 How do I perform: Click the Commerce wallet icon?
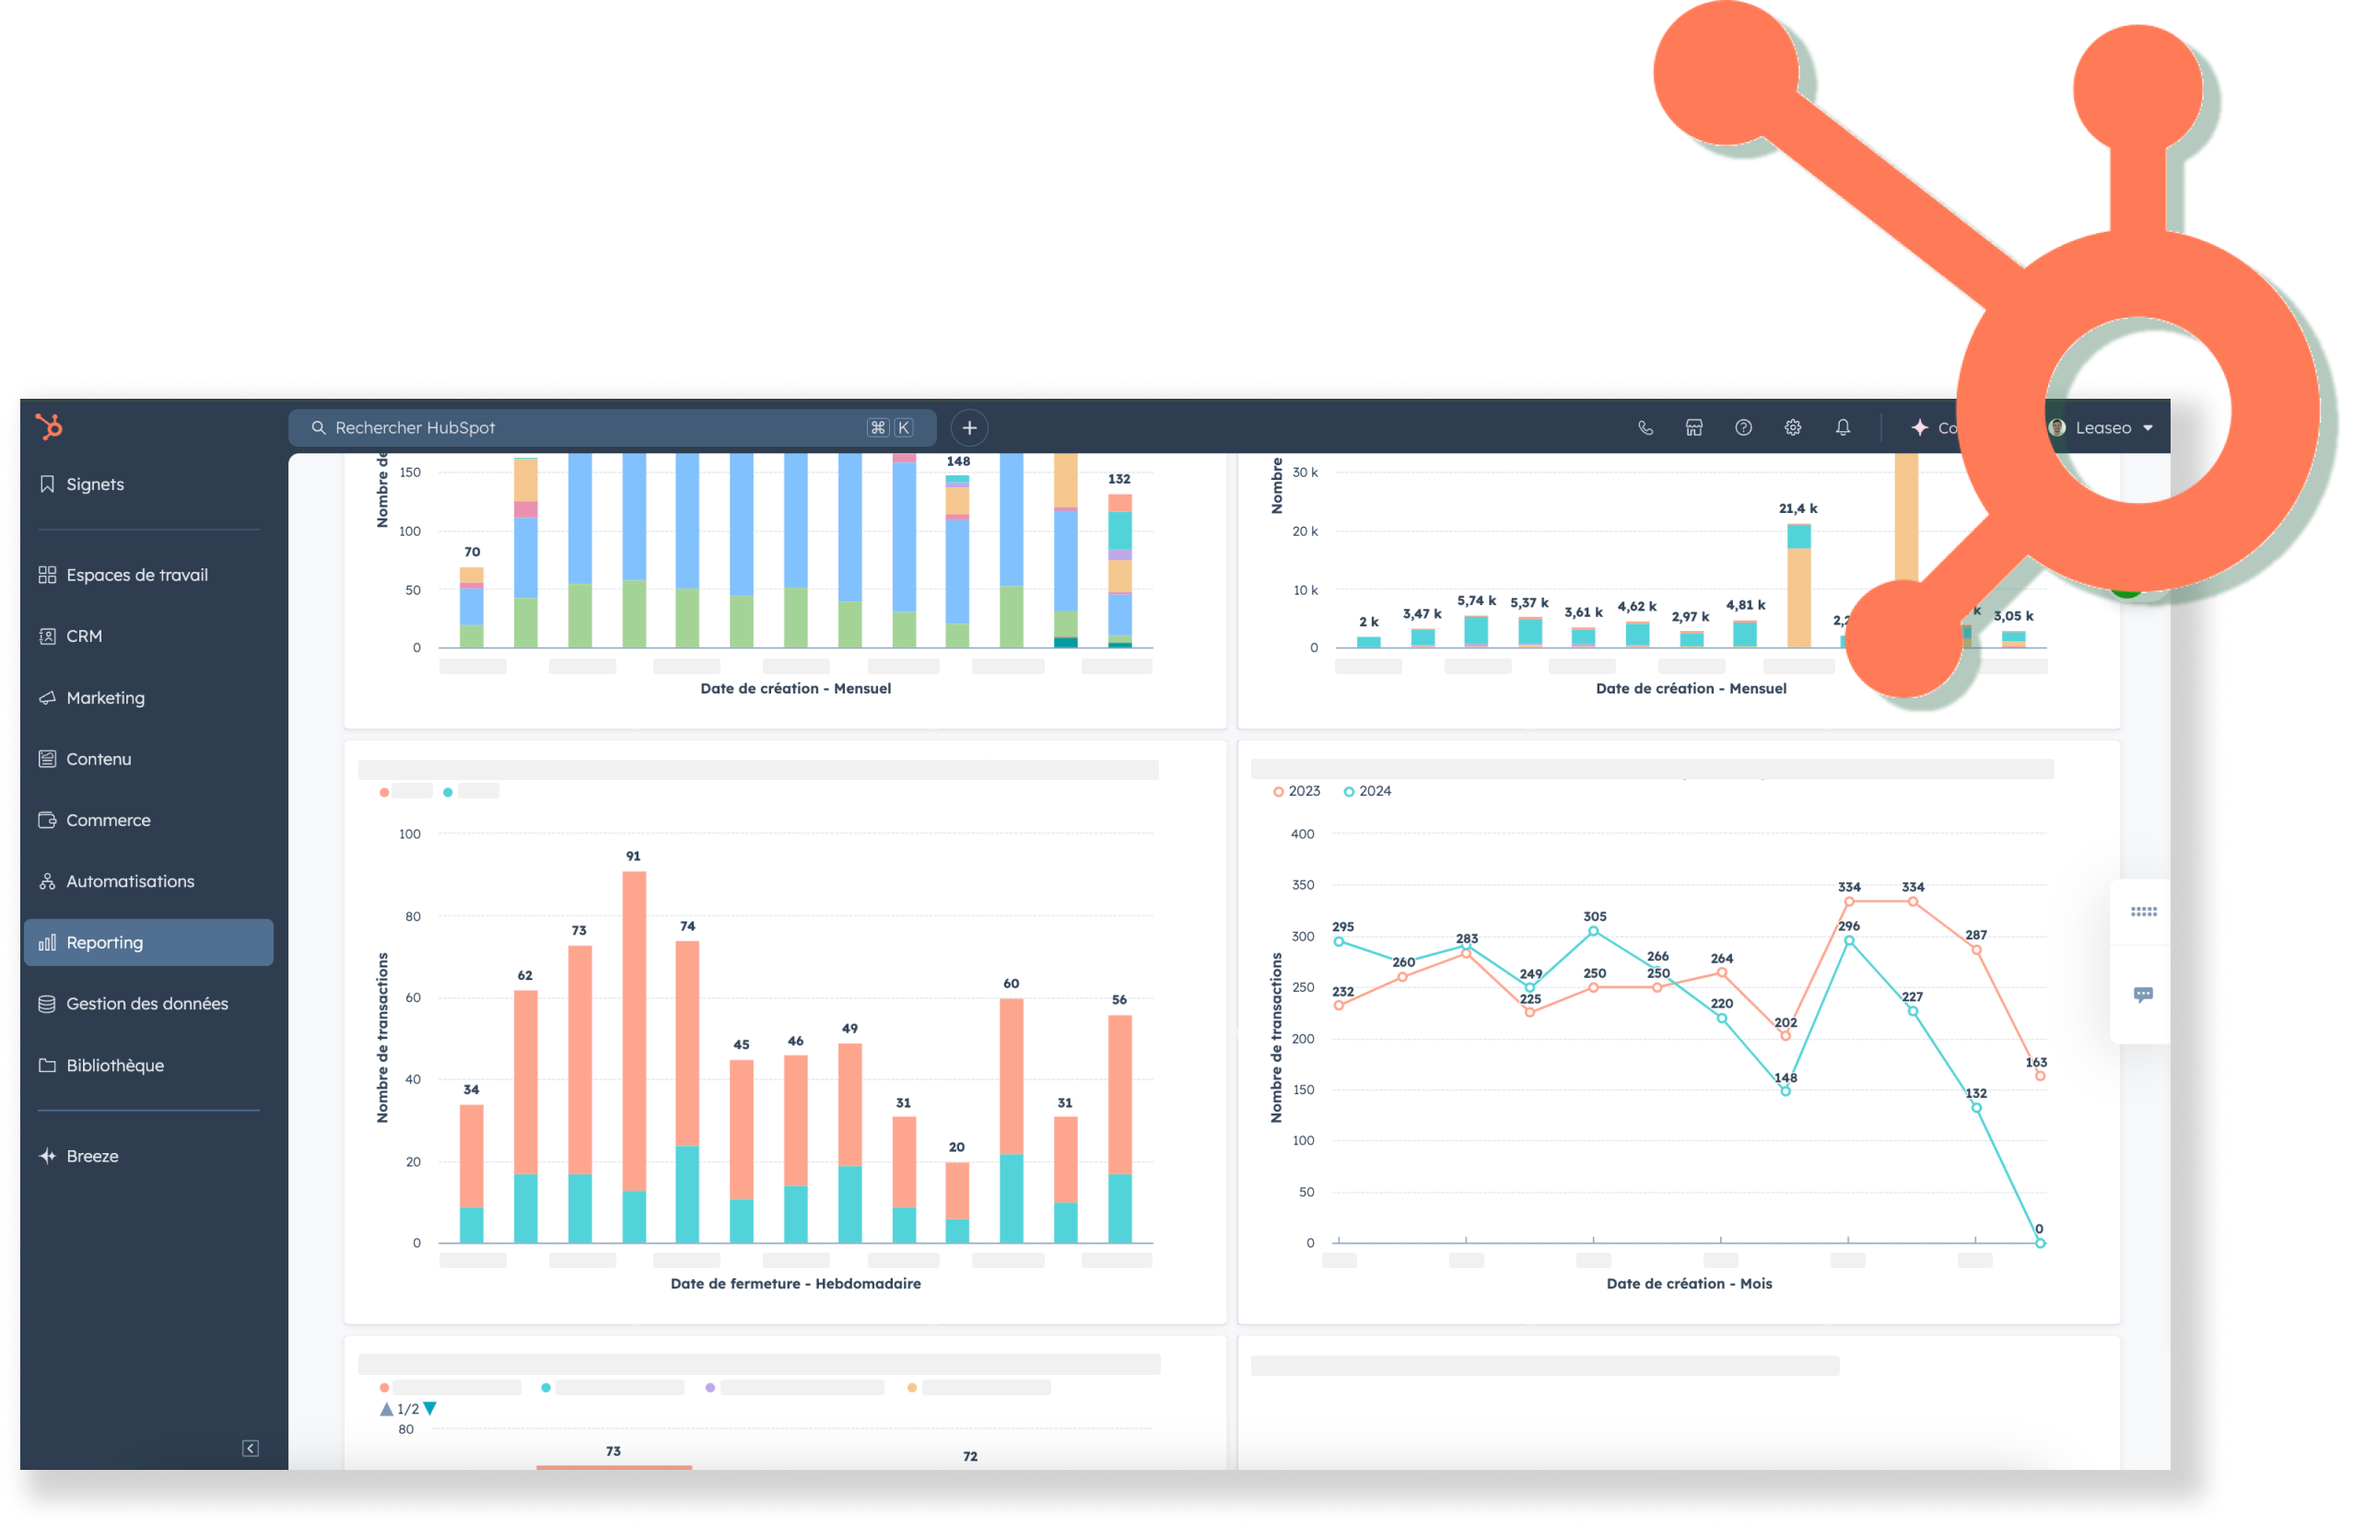point(46,821)
